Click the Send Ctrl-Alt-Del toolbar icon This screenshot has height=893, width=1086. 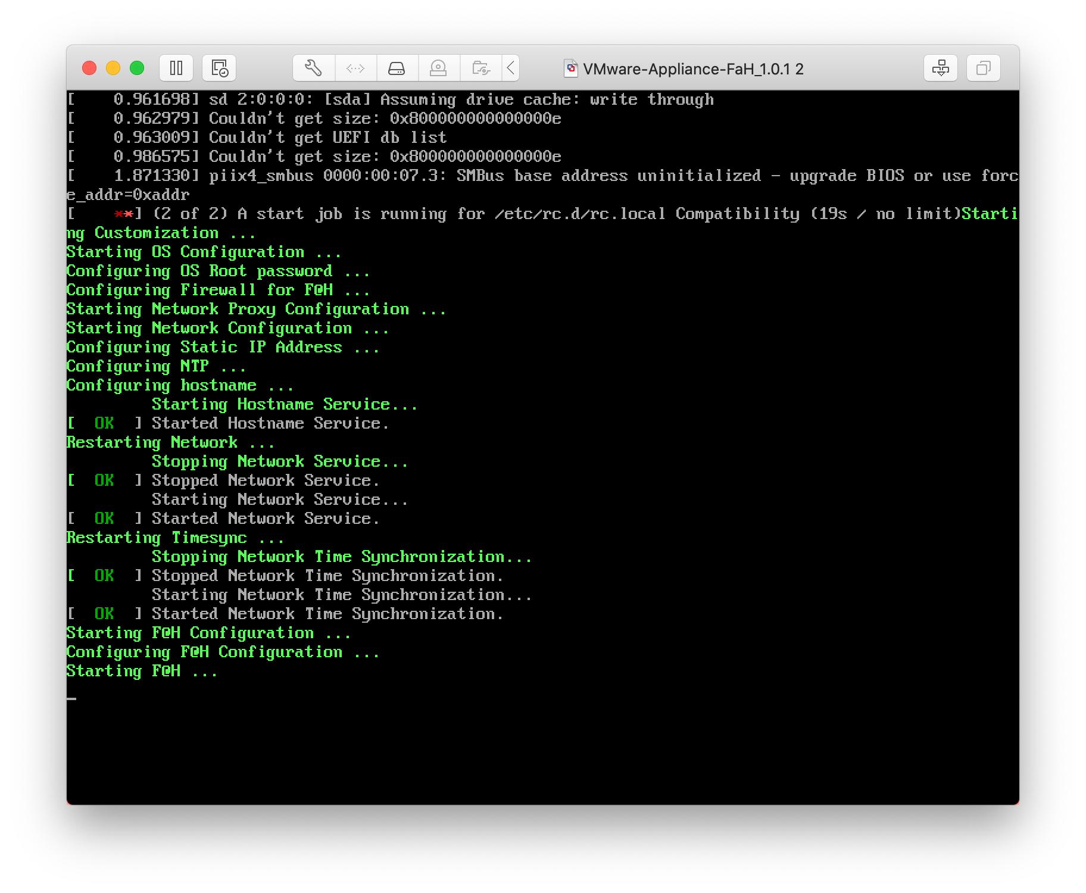[x=940, y=68]
